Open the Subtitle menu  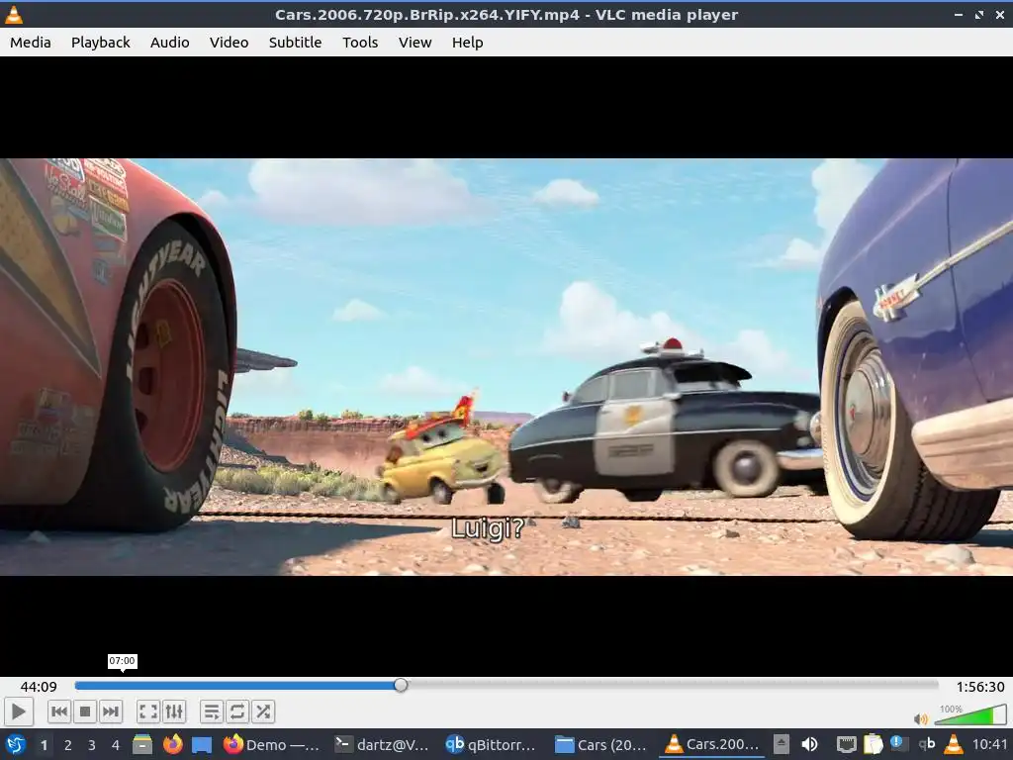(x=295, y=42)
